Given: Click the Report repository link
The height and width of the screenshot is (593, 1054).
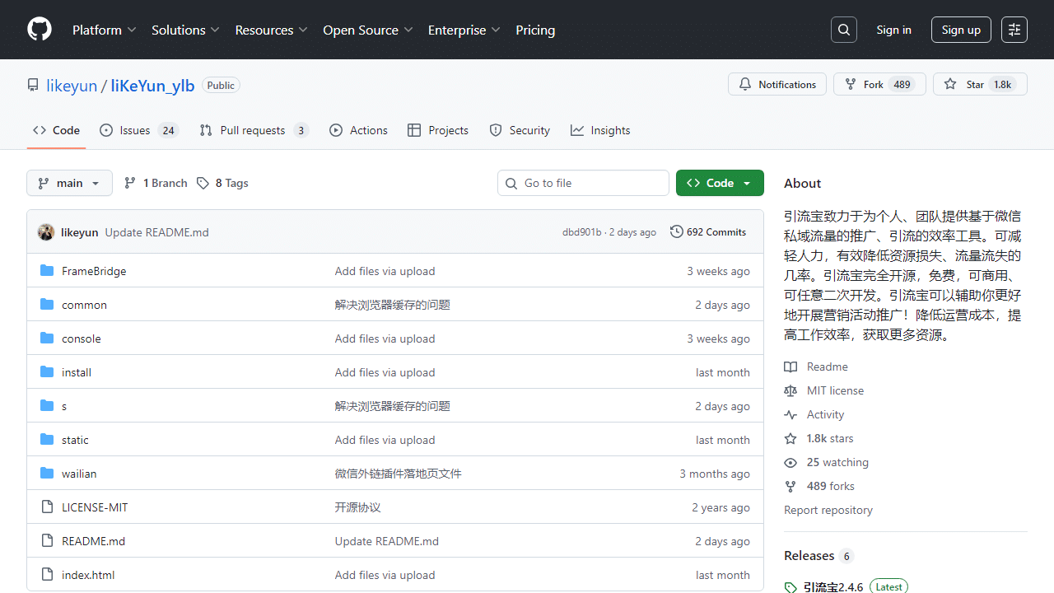Looking at the screenshot, I should pos(828,510).
